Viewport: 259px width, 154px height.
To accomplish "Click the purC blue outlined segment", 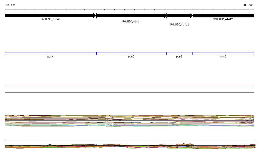I will (131, 53).
